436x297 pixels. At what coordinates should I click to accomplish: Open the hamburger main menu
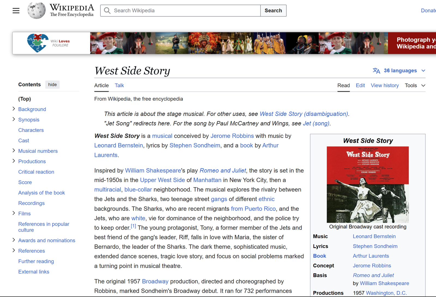click(16, 11)
